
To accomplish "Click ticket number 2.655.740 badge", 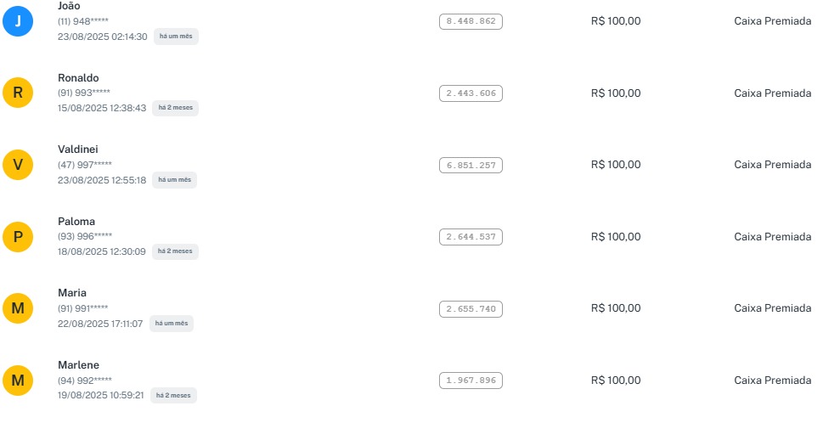I will pyautogui.click(x=471, y=309).
